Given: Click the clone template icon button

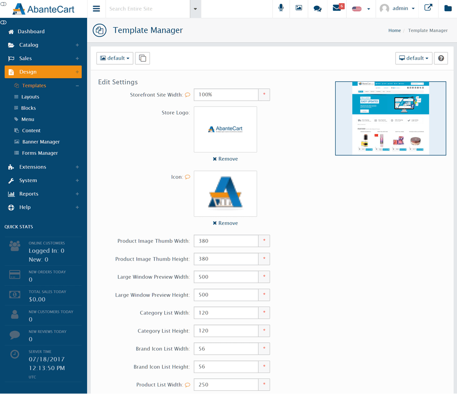Looking at the screenshot, I should pos(142,58).
